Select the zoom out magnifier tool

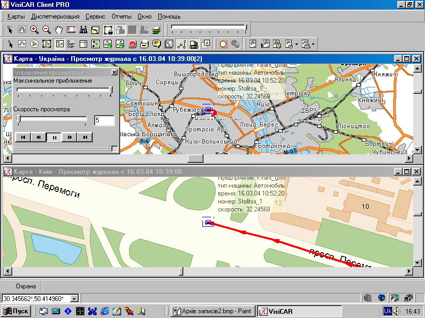point(47,30)
